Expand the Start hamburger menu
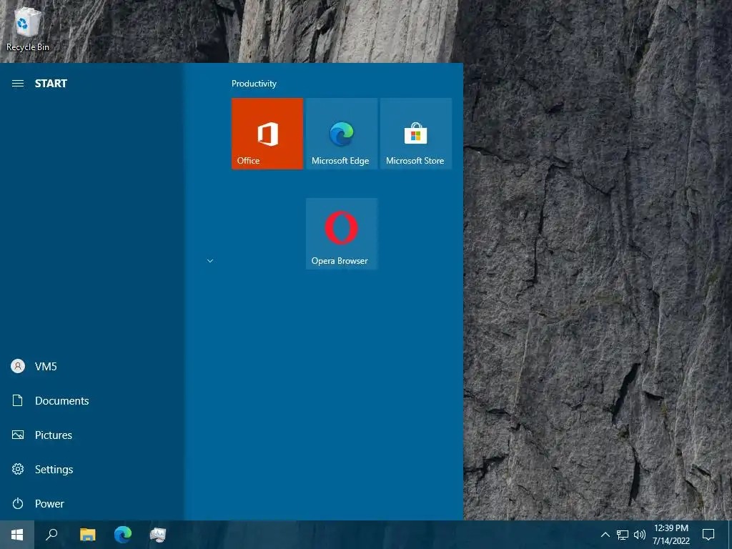This screenshot has width=732, height=549. (18, 84)
